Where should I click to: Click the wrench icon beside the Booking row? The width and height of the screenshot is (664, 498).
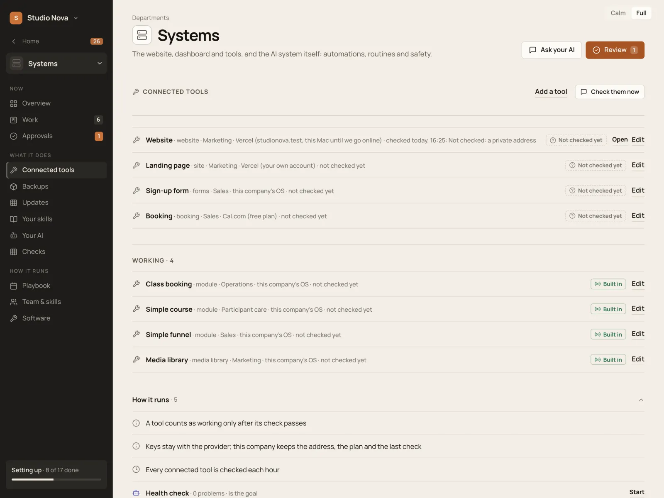point(136,216)
